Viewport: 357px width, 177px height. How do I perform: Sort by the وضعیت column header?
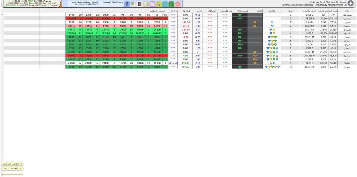(x=272, y=11)
